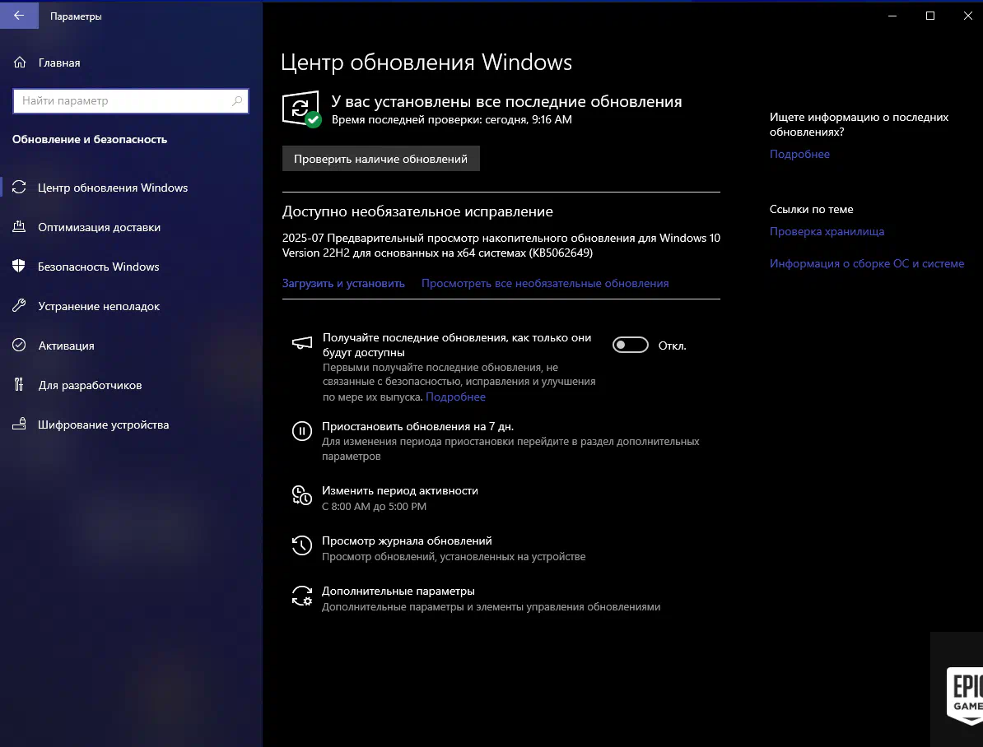Image resolution: width=983 pixels, height=747 pixels.
Task: Open Дополнительные параметры option
Action: 398,591
